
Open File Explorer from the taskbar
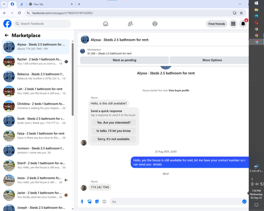pos(257,10)
